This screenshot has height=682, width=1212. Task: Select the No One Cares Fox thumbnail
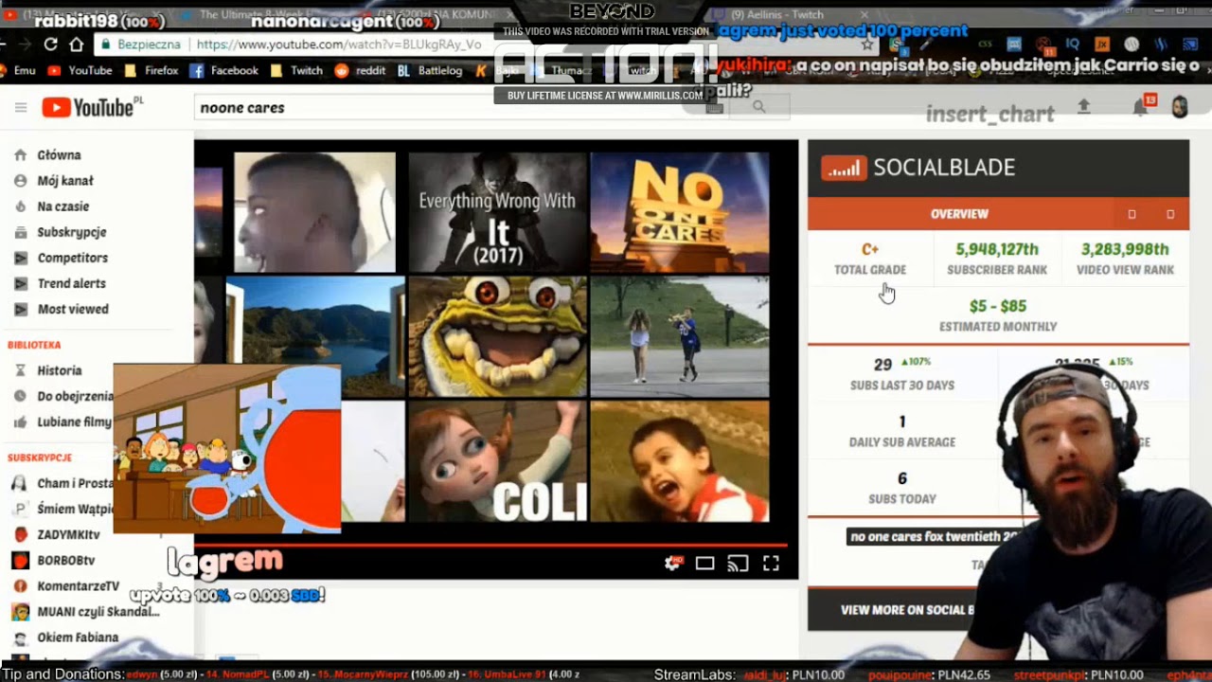[680, 212]
